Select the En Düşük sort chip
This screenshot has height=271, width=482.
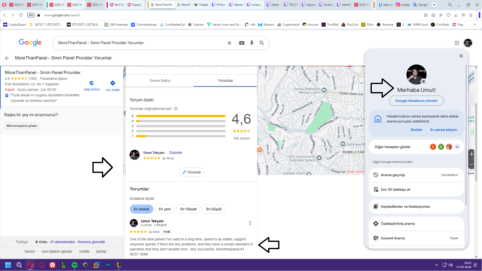point(214,209)
